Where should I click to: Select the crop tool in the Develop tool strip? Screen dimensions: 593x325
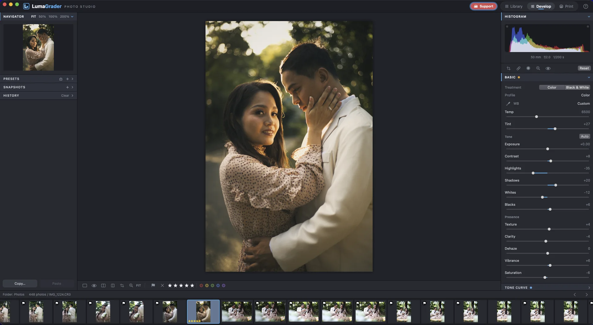point(509,68)
